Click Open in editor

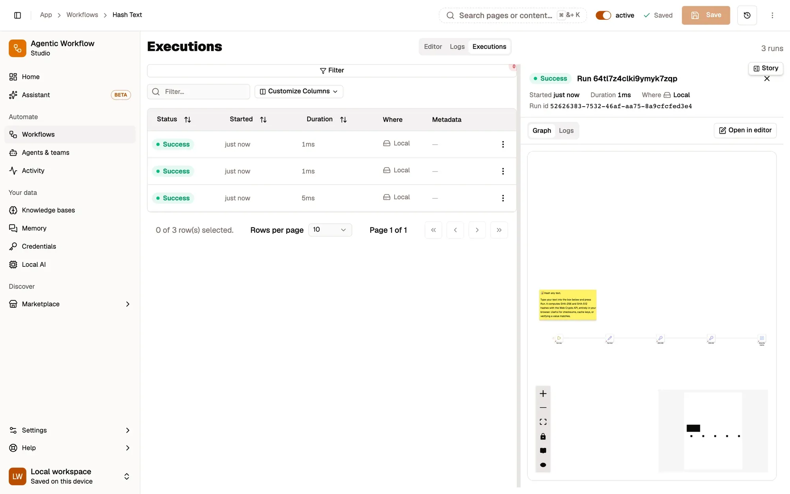click(x=745, y=130)
